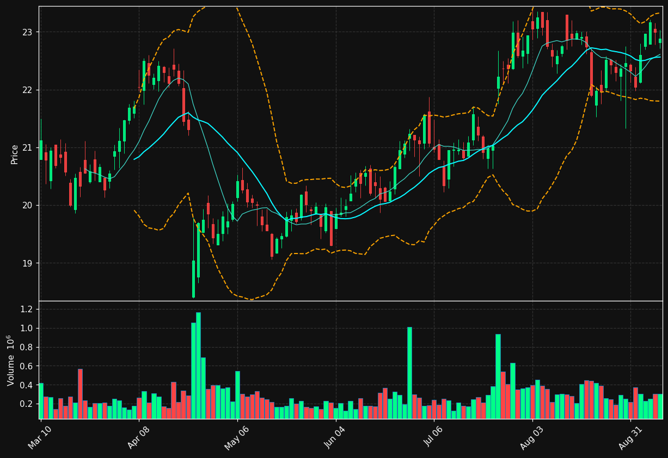Select the 21 price axis value
The width and height of the screenshot is (668, 458).
[27, 147]
